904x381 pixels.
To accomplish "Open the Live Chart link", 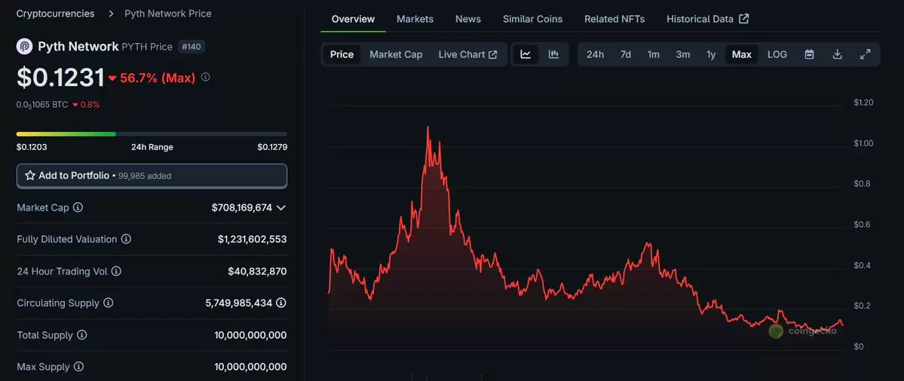I will pyautogui.click(x=467, y=54).
